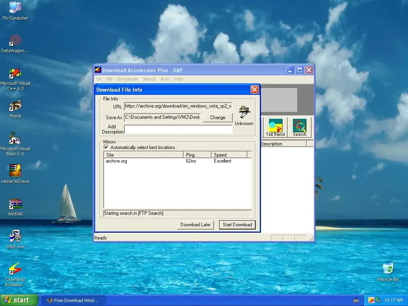408x306 pixels.
Task: Select winrar362.exe desktop file
Action: coord(15,174)
